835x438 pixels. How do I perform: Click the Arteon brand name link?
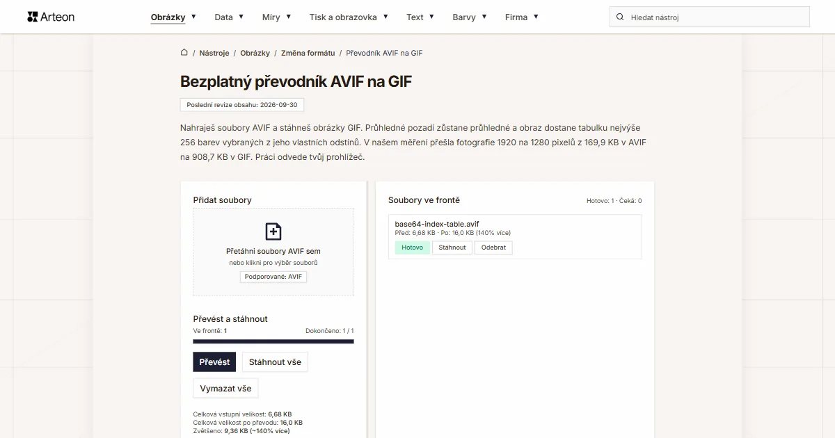pos(58,17)
